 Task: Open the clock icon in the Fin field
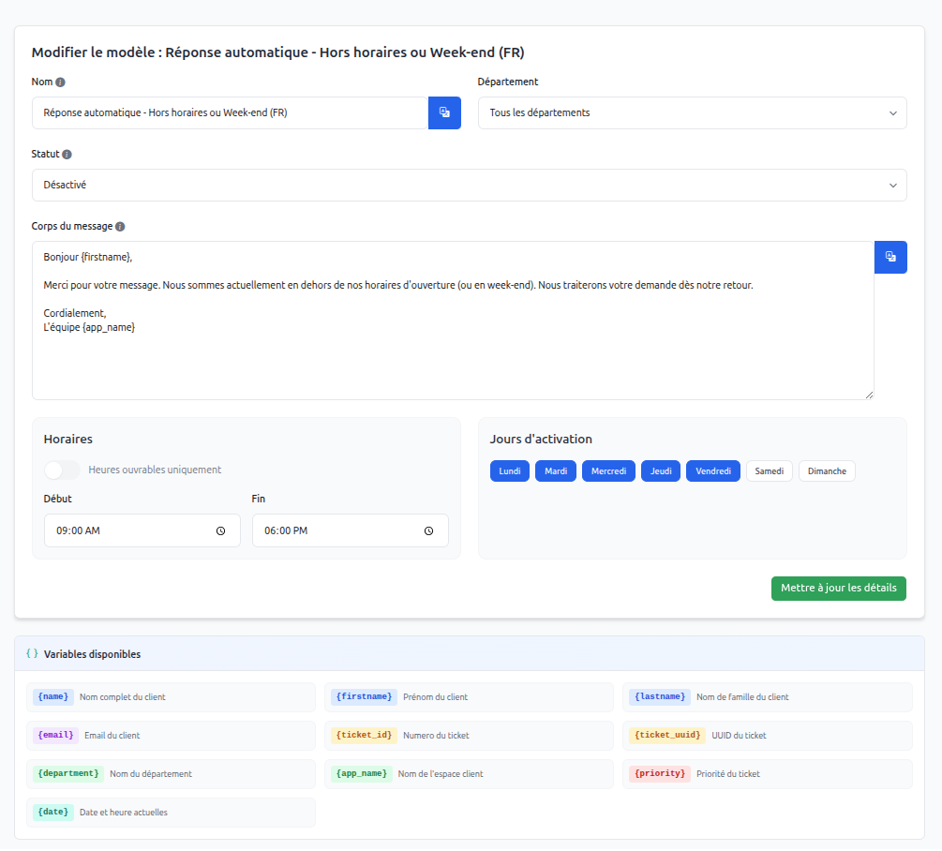[x=429, y=530]
